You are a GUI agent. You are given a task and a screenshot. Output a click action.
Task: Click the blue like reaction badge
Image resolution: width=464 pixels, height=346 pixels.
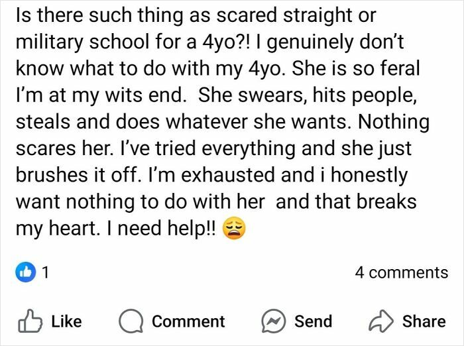(x=27, y=272)
